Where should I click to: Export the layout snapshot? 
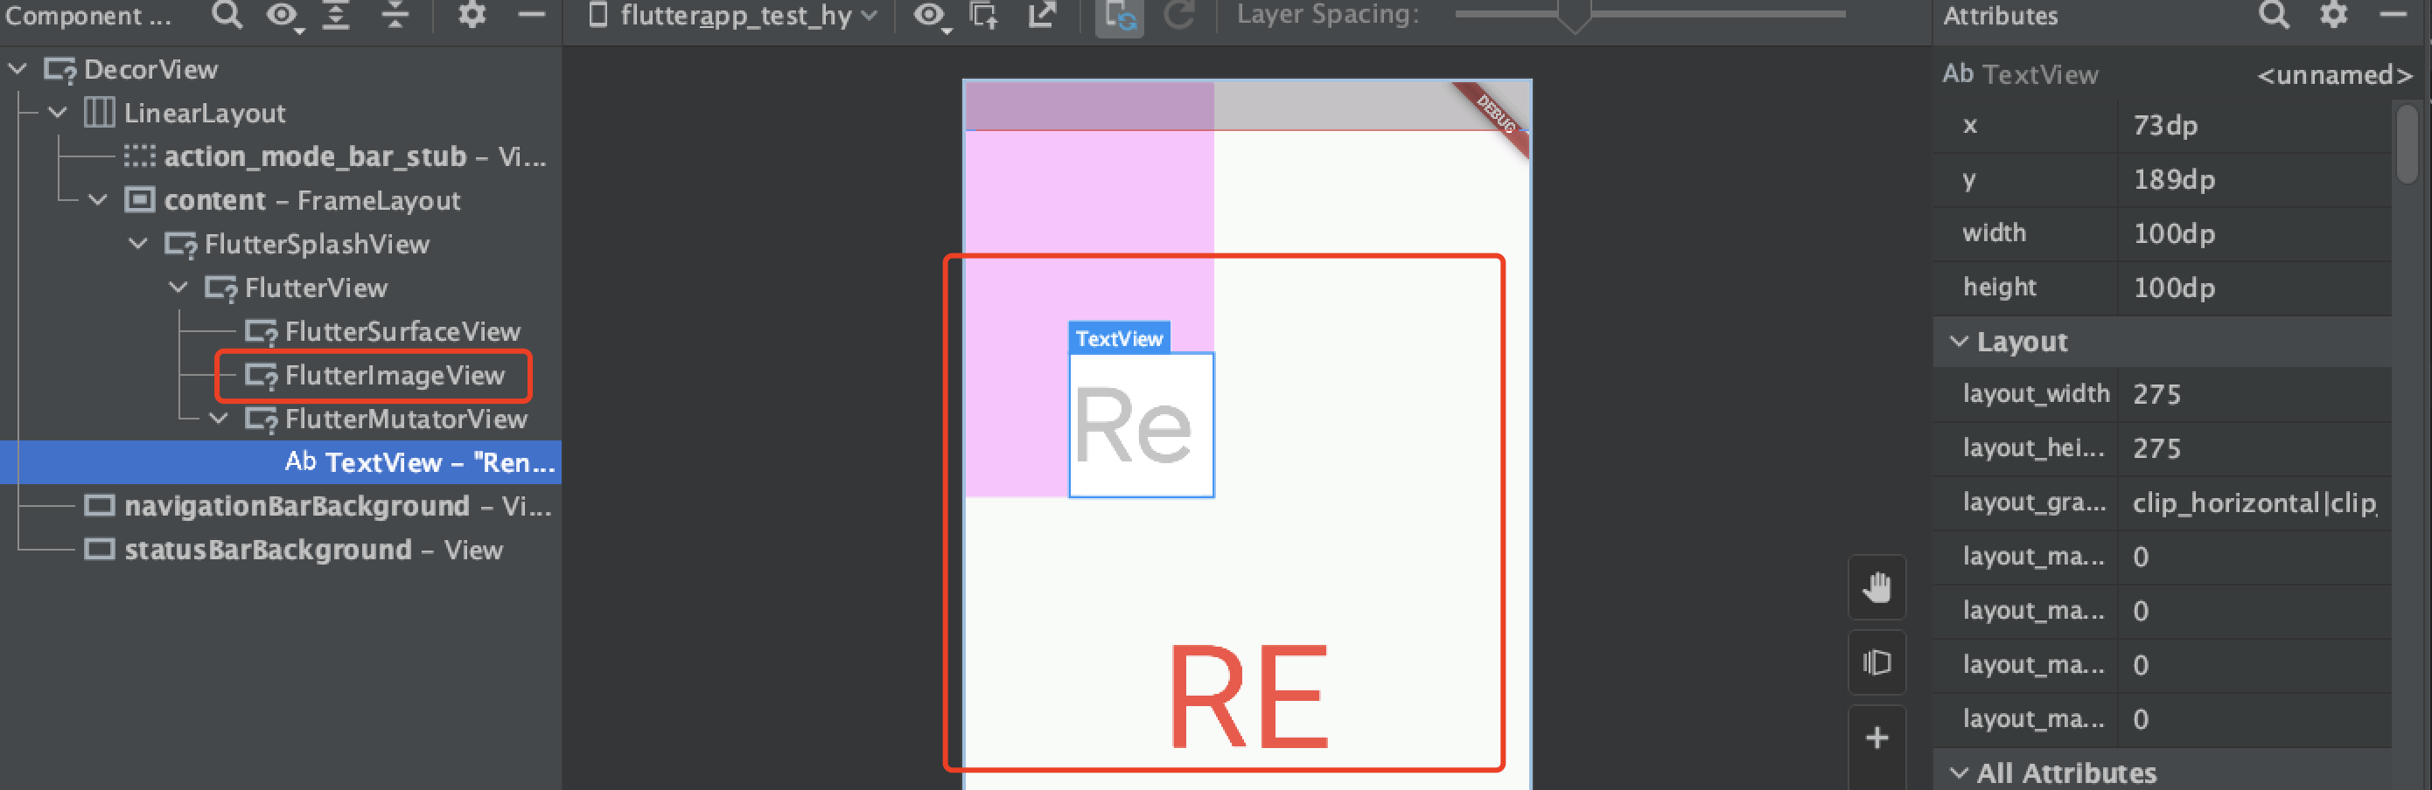click(x=1042, y=15)
